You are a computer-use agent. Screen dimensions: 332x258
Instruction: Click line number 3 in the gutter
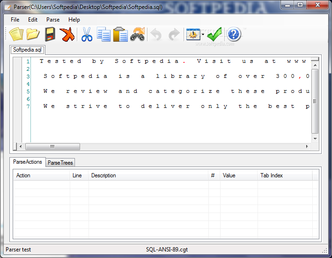(28, 76)
